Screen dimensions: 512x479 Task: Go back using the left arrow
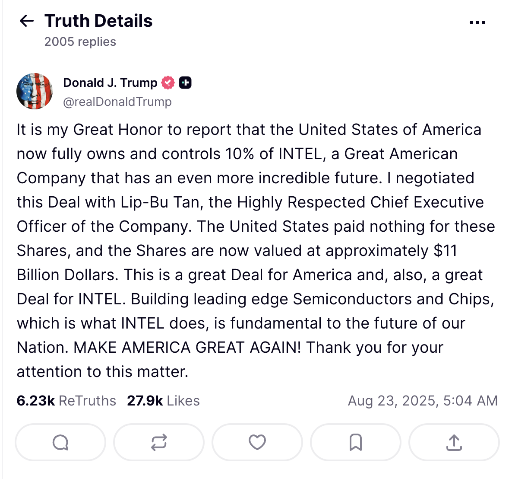(26, 21)
